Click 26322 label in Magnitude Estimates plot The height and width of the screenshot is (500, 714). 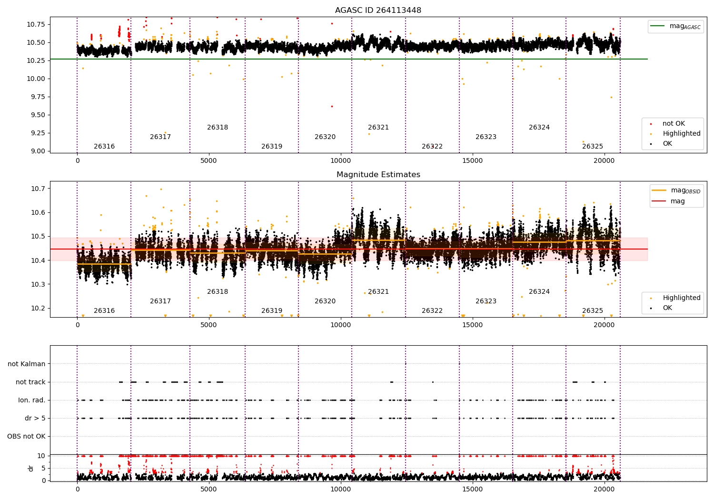(432, 311)
